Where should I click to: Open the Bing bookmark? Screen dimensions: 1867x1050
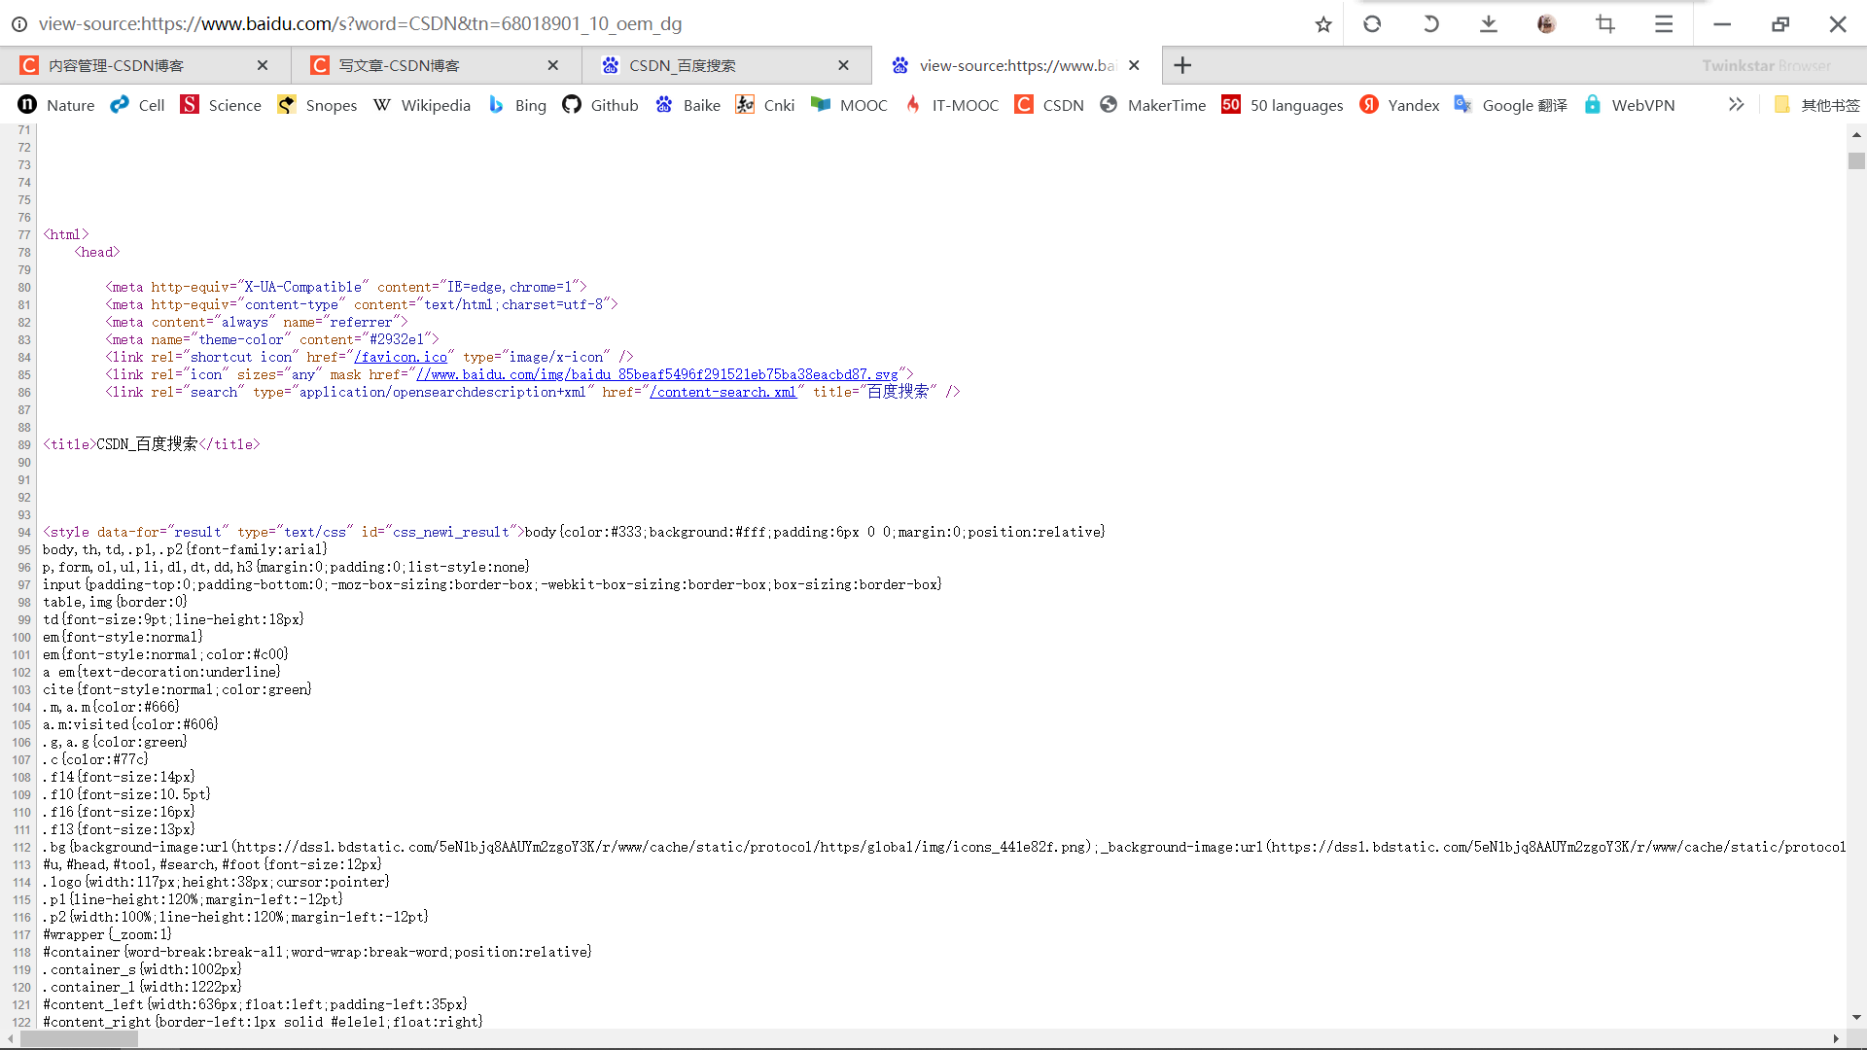[516, 105]
